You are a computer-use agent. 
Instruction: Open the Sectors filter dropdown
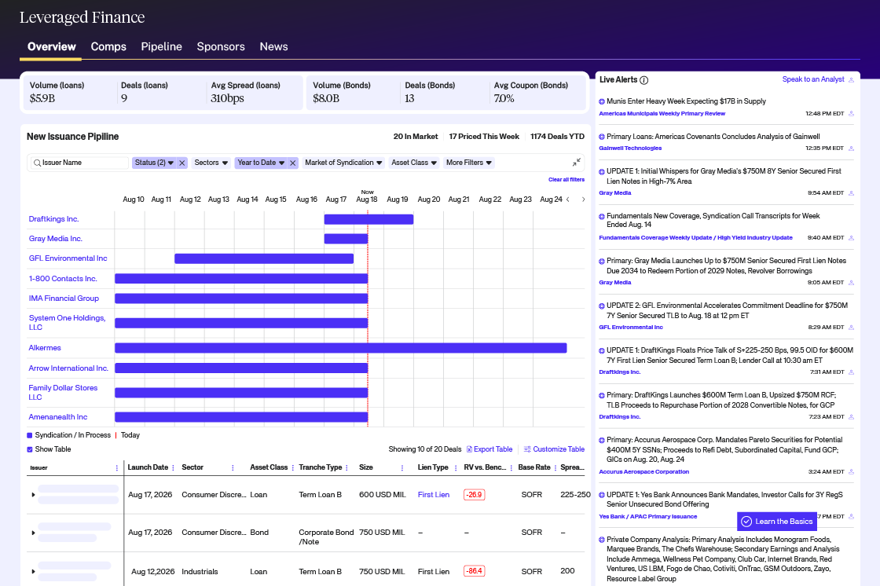[x=211, y=163]
